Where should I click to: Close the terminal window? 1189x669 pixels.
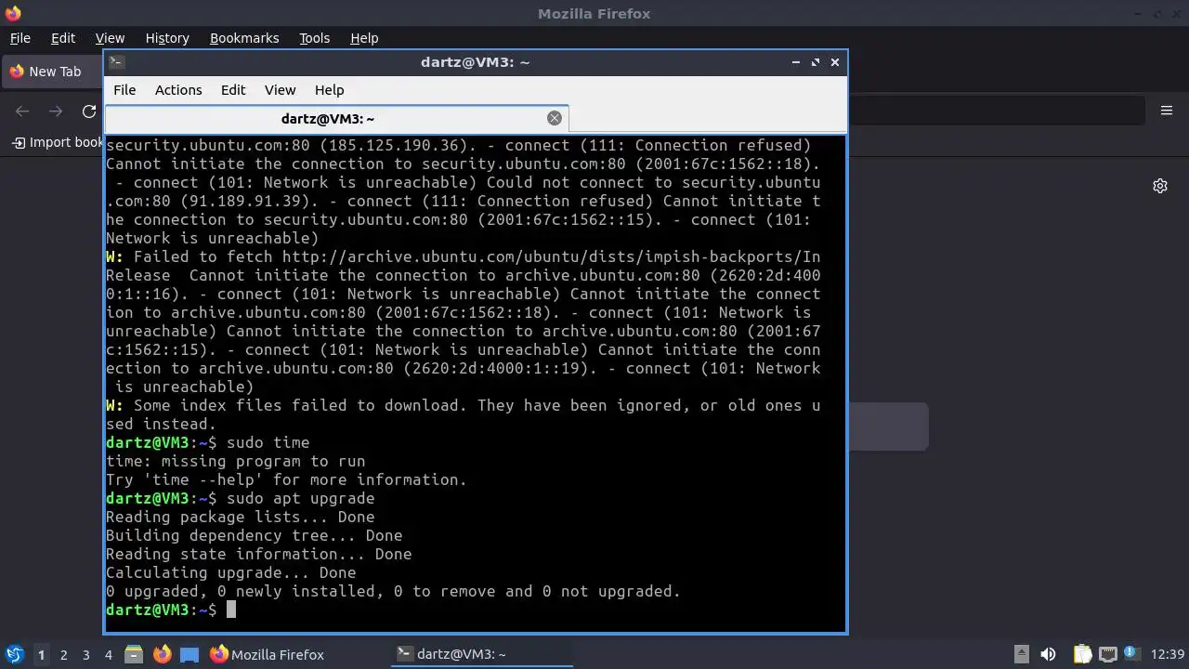pyautogui.click(x=835, y=62)
